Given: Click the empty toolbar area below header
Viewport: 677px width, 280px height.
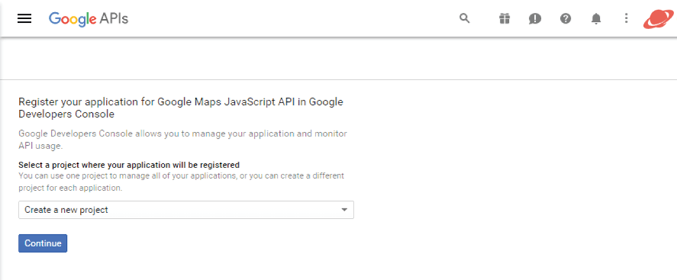Looking at the screenshot, I should [339, 58].
